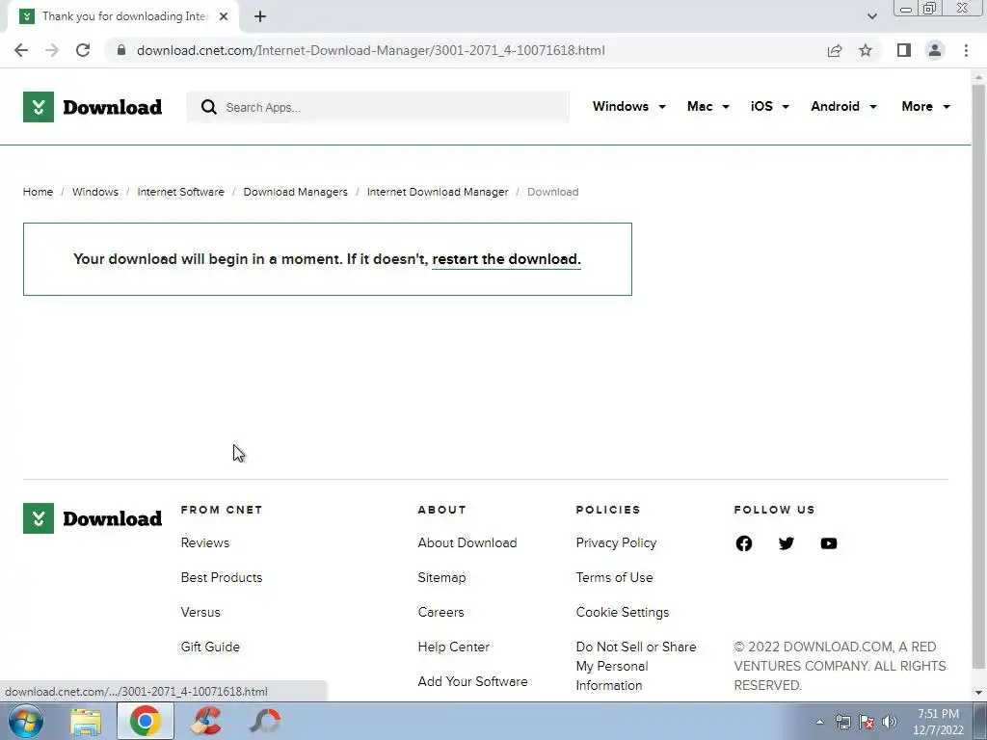Open Best Products footer link
Viewport: 987px width, 740px height.
(222, 578)
